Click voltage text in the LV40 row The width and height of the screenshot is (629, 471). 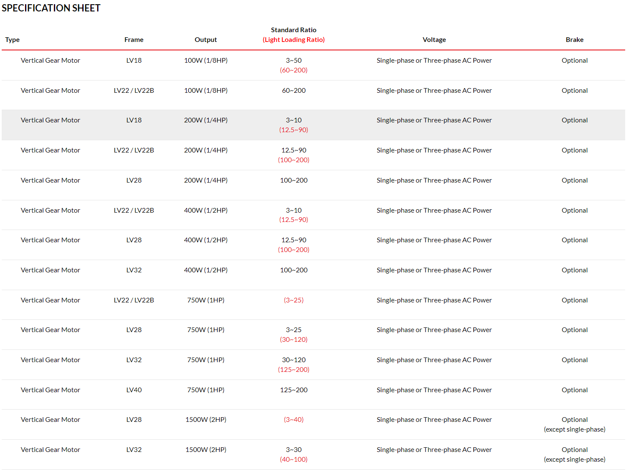point(434,390)
